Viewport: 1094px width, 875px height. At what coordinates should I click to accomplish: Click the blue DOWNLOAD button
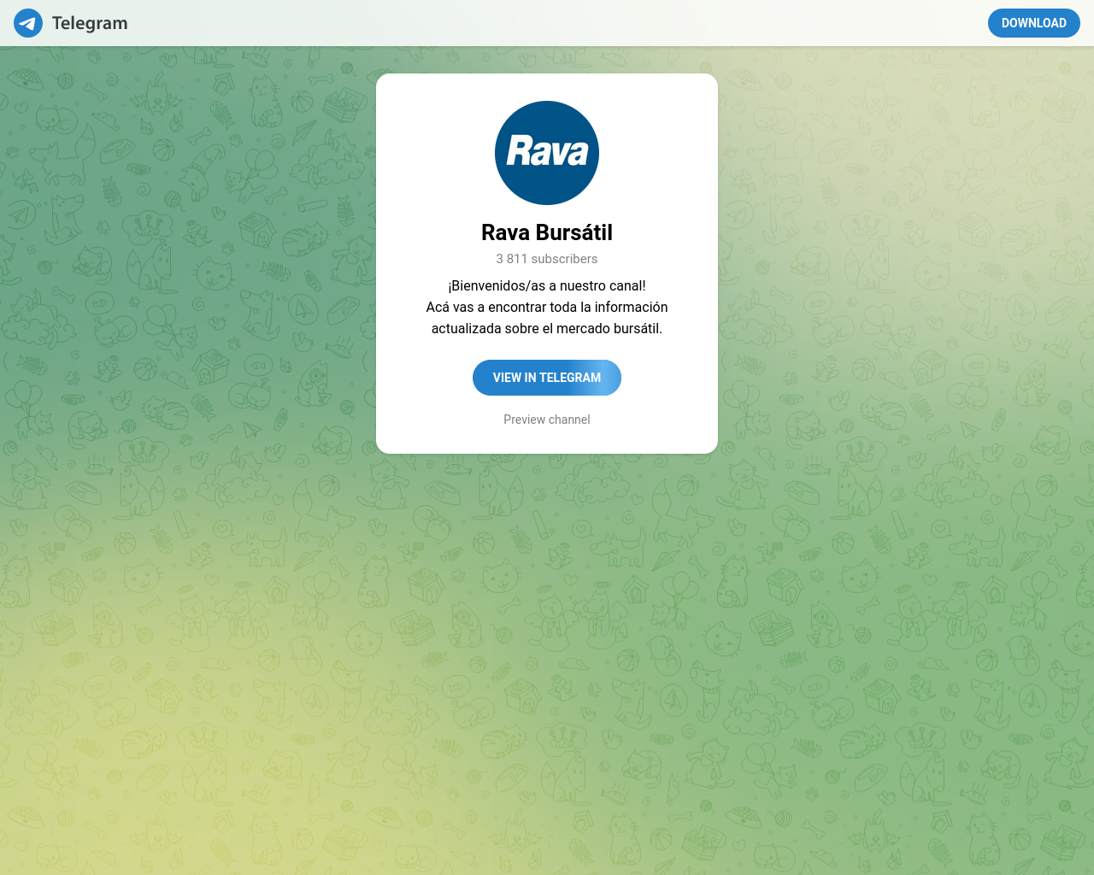point(1034,23)
